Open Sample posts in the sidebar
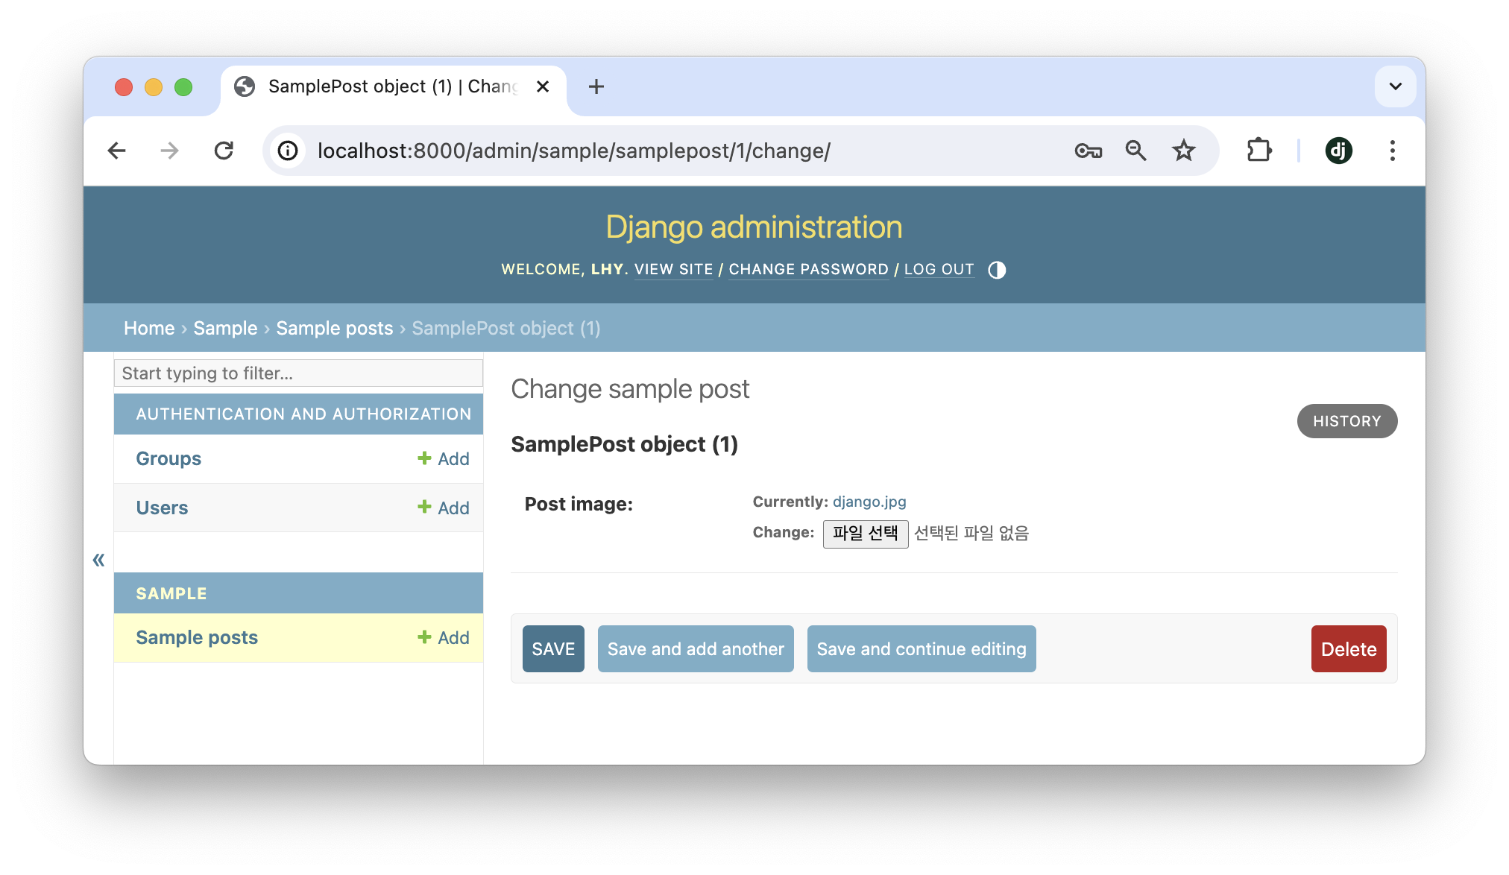 pyautogui.click(x=197, y=637)
